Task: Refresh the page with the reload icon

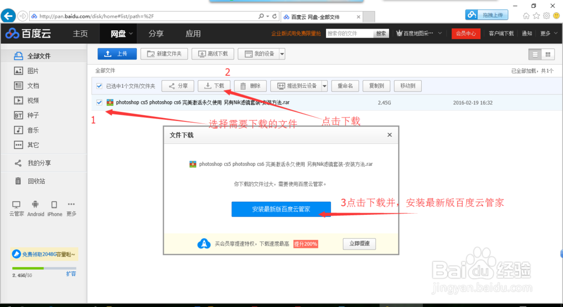Action: [x=274, y=16]
